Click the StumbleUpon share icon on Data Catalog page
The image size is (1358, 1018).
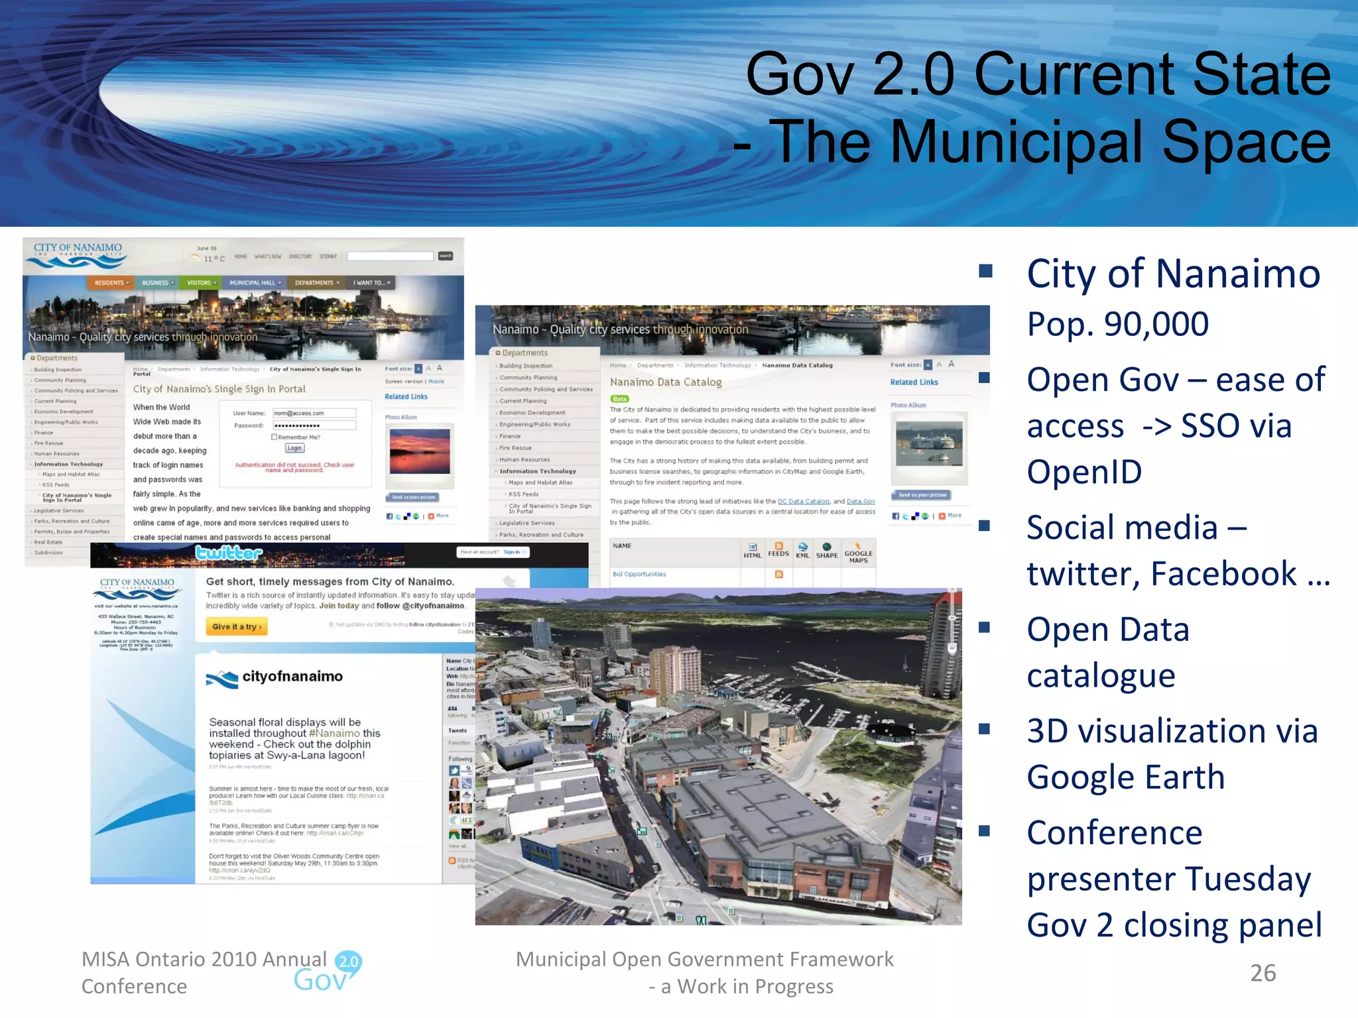(925, 516)
